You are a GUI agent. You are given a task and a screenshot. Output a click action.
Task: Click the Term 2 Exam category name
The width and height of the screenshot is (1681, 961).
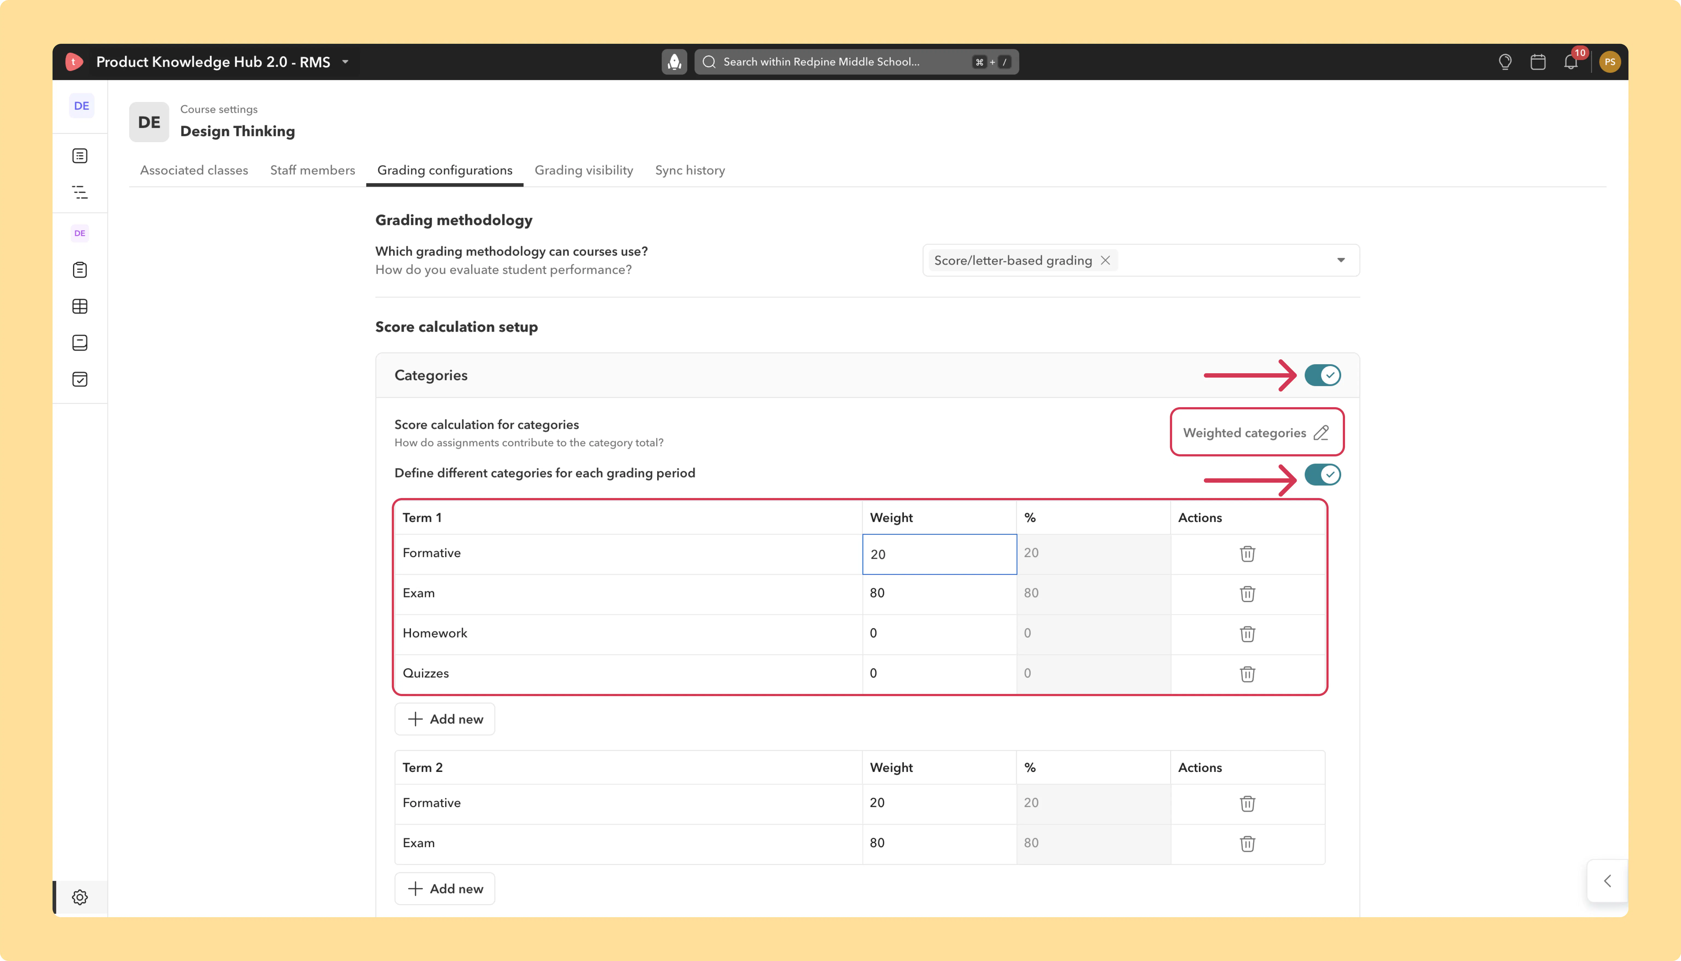418,844
